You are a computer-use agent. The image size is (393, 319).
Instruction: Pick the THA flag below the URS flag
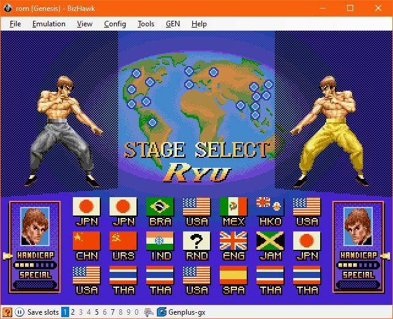[123, 275]
